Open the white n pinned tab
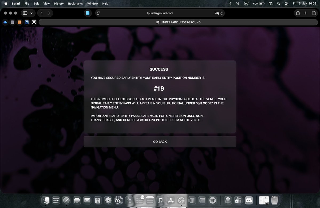 (x=34, y=22)
